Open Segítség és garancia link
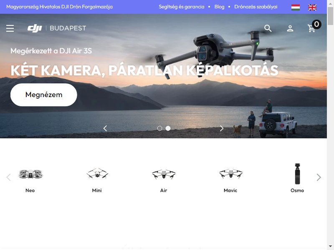This screenshot has height=250, width=334. click(182, 7)
